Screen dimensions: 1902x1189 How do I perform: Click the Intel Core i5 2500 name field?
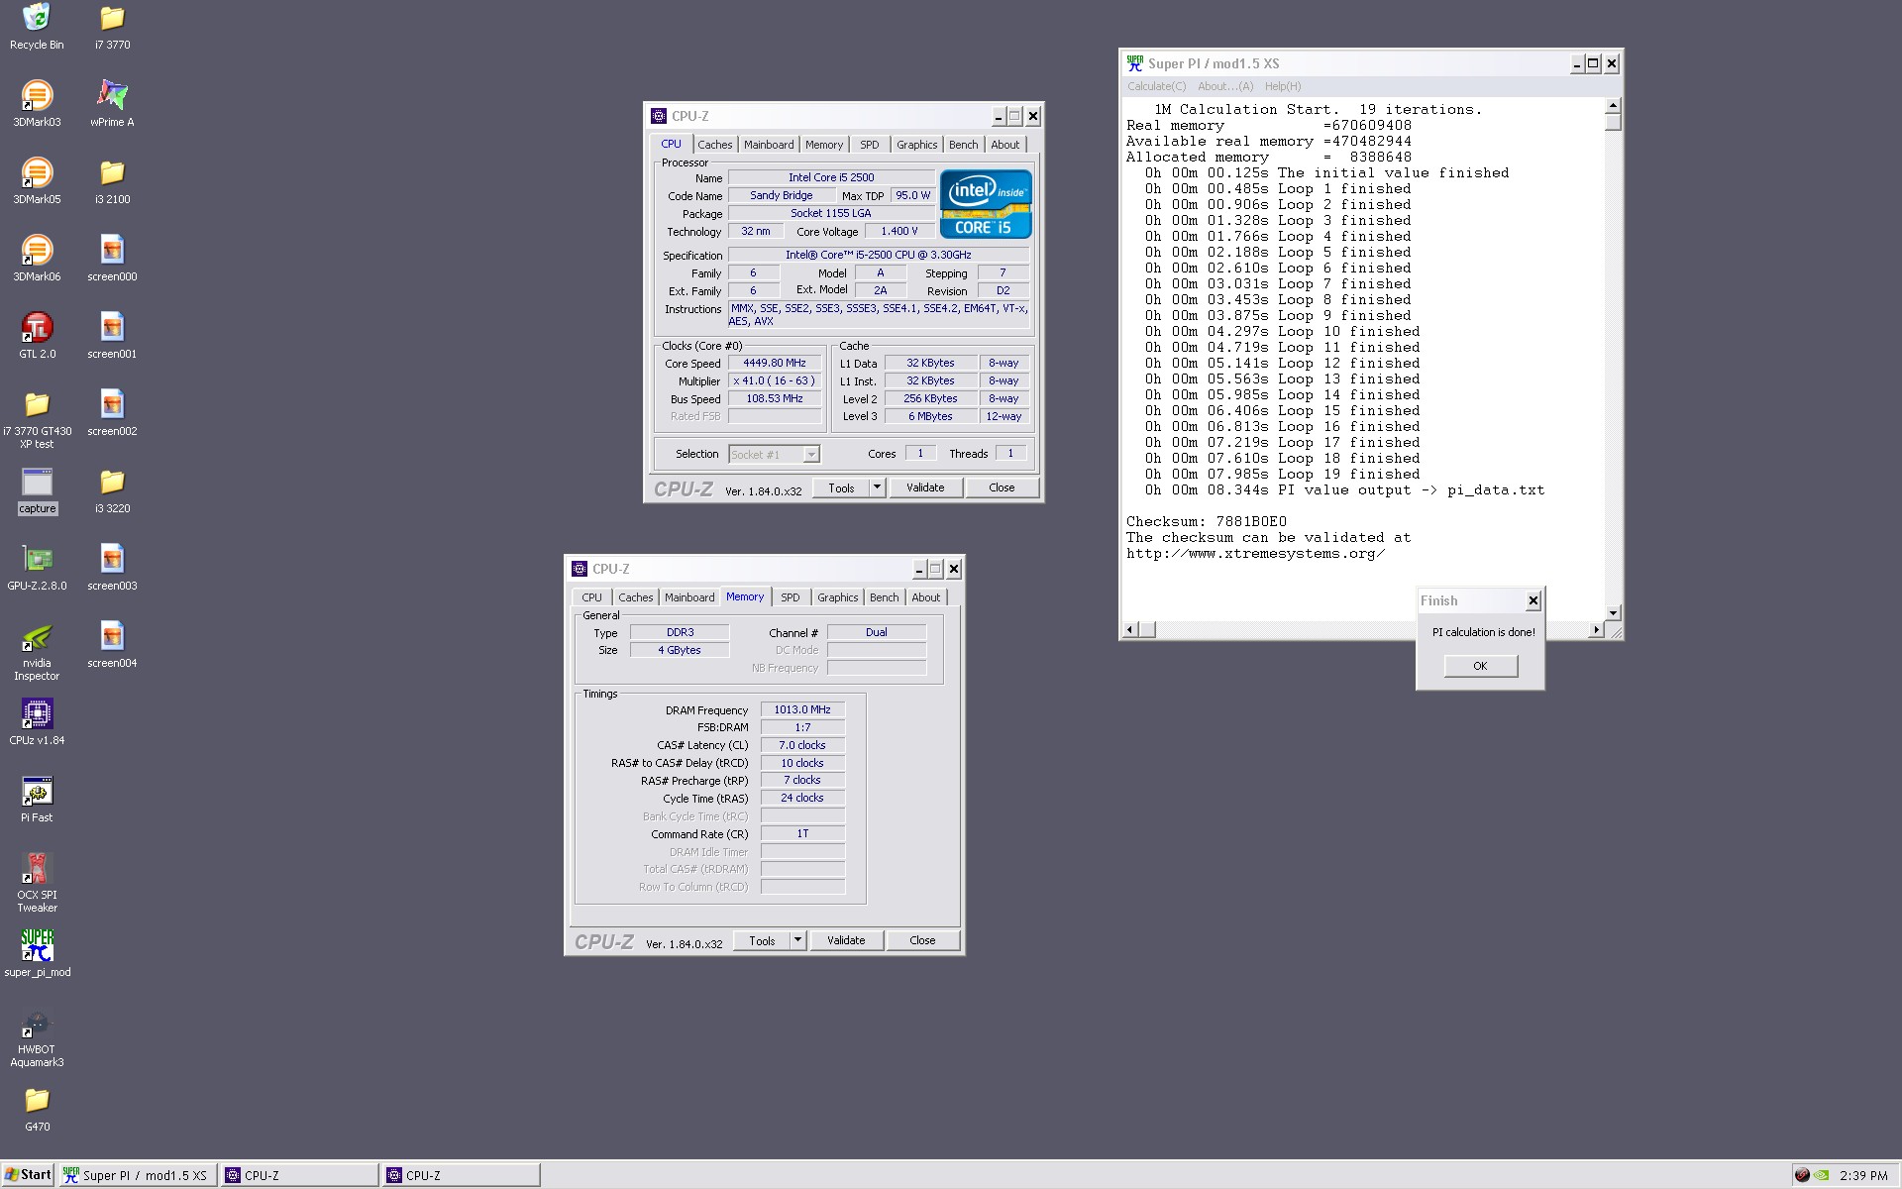click(831, 177)
